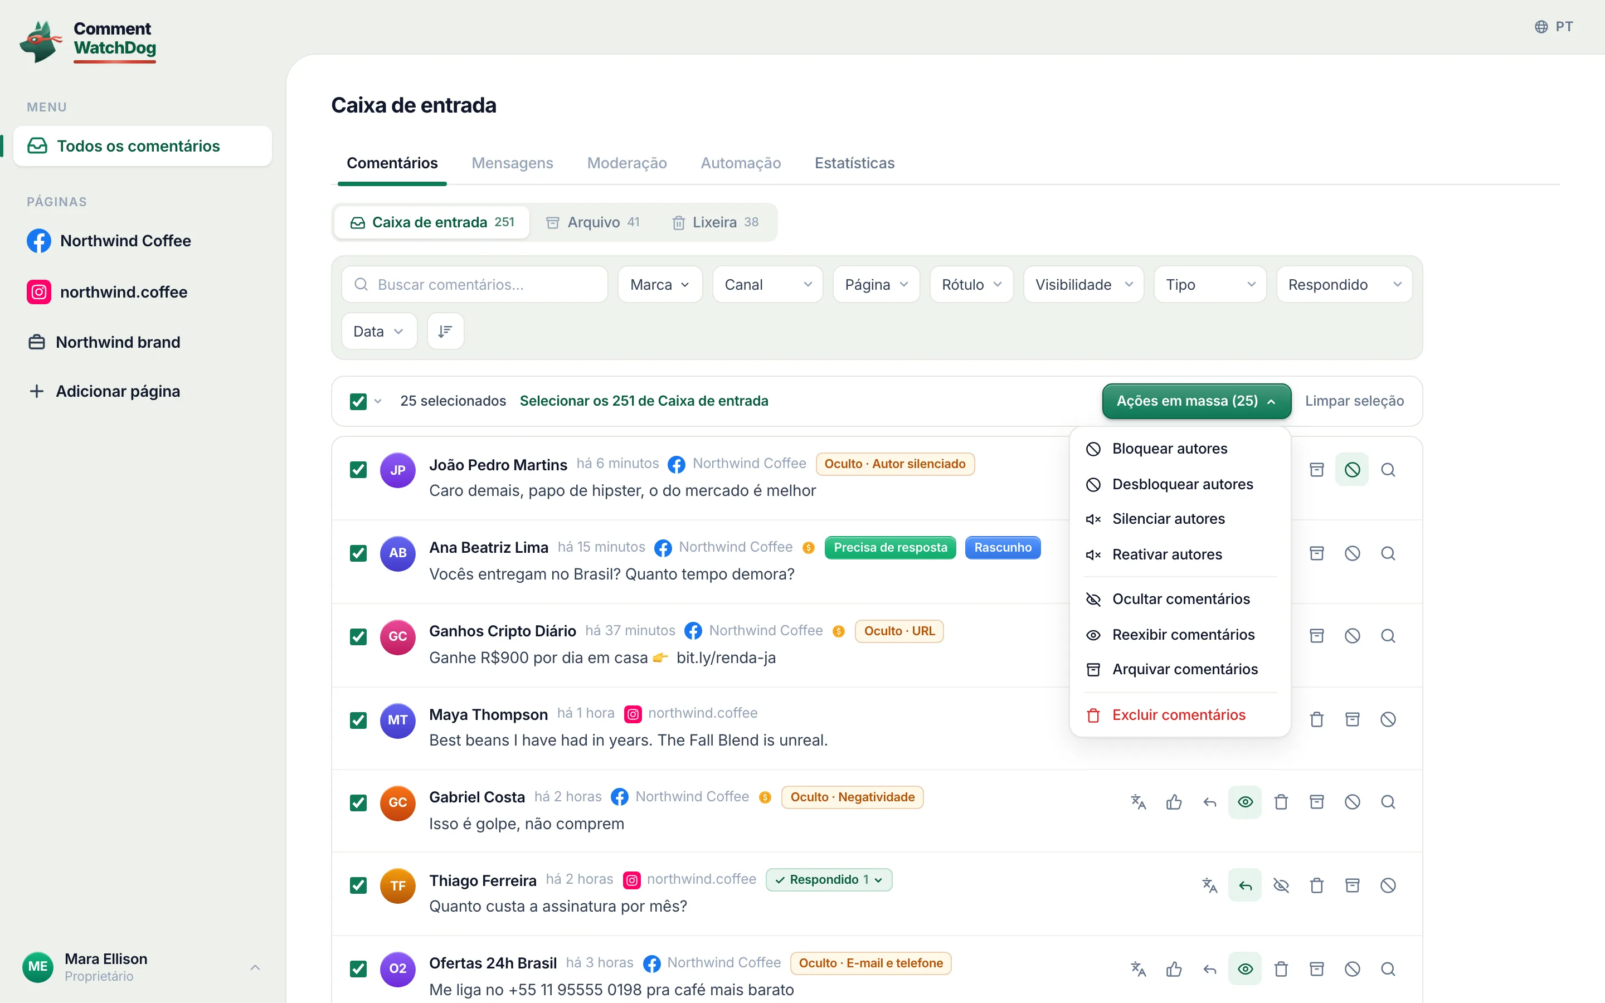Click the search icon in Ana Beatriz Lima row
Screen dimensions: 1605x1003
pyautogui.click(x=1388, y=553)
